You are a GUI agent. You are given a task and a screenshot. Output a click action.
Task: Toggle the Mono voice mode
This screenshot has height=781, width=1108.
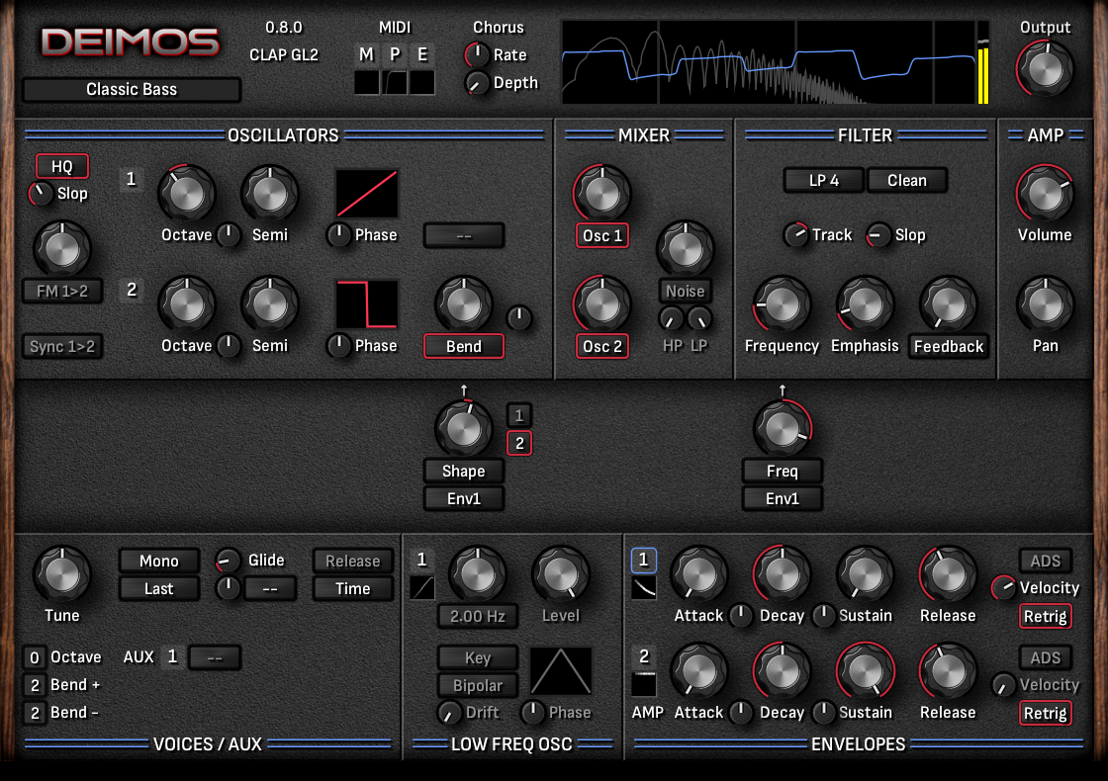tap(159, 561)
